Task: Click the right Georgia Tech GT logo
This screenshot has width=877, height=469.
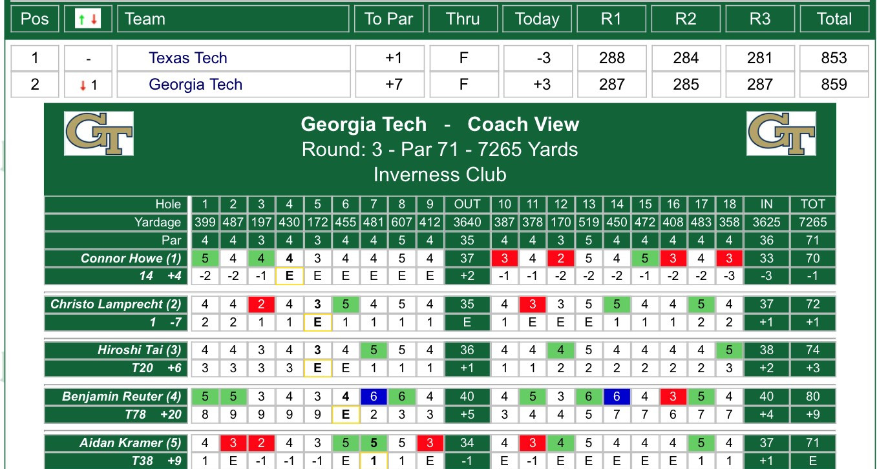Action: point(781,134)
